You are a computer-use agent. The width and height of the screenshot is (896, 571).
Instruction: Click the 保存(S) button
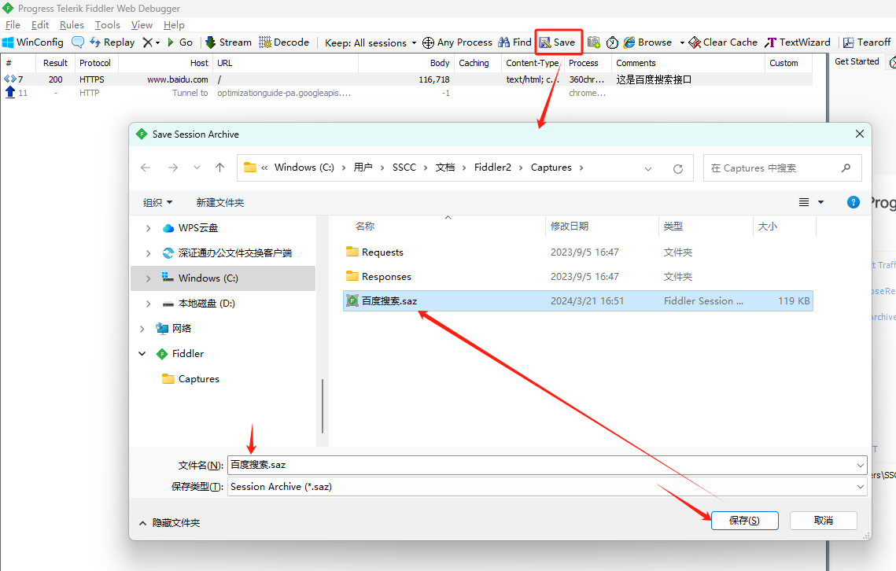[x=745, y=520]
